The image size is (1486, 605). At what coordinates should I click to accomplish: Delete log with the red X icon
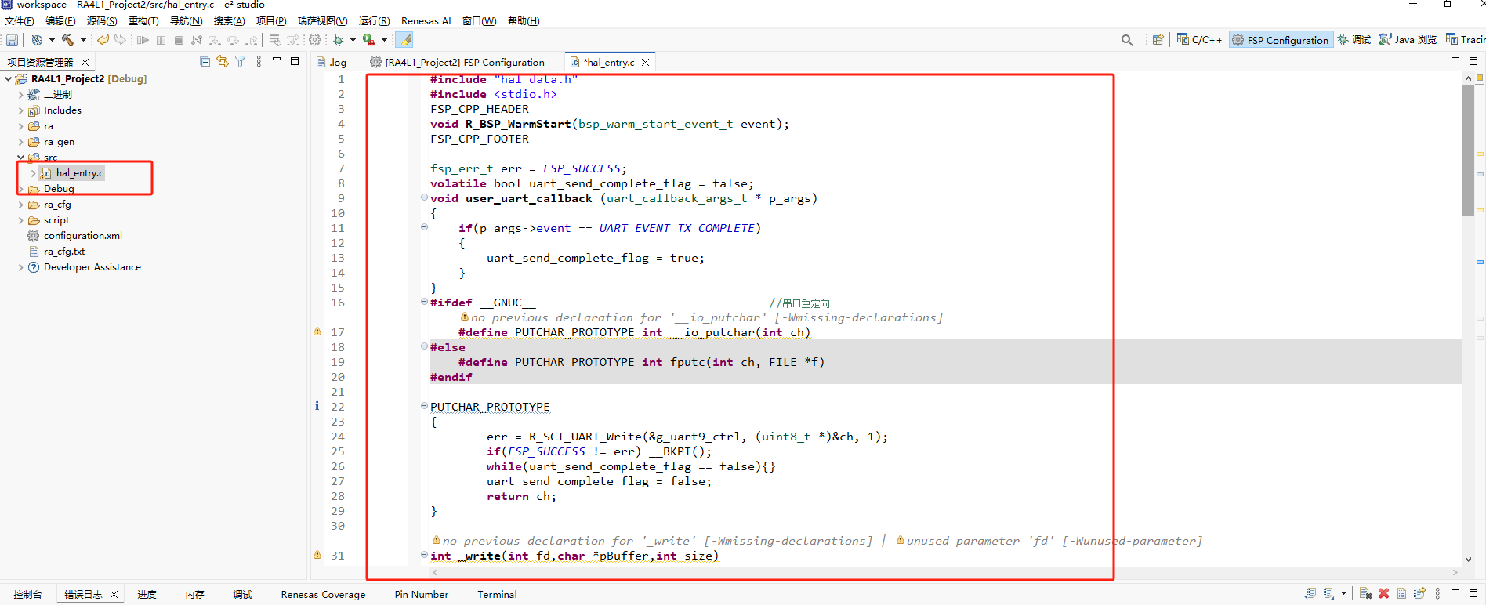coord(1383,594)
